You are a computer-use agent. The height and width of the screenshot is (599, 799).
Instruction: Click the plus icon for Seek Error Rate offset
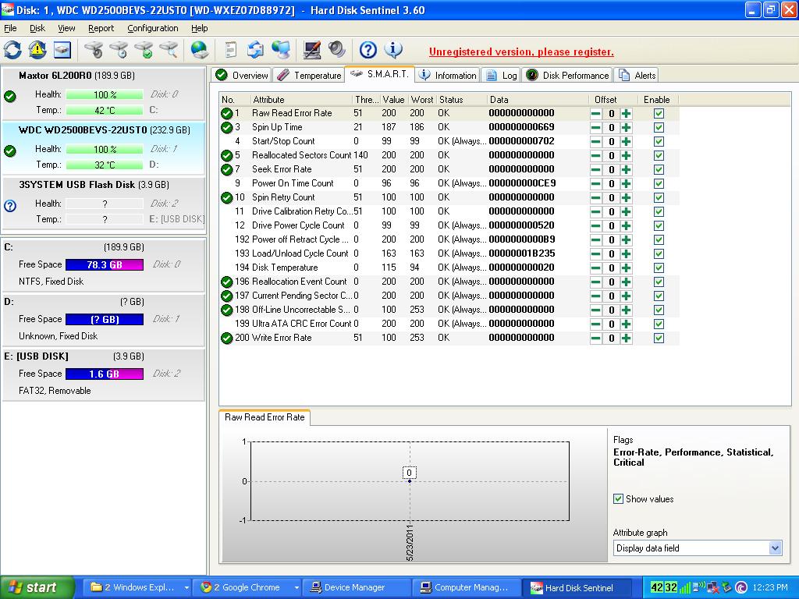(x=626, y=169)
